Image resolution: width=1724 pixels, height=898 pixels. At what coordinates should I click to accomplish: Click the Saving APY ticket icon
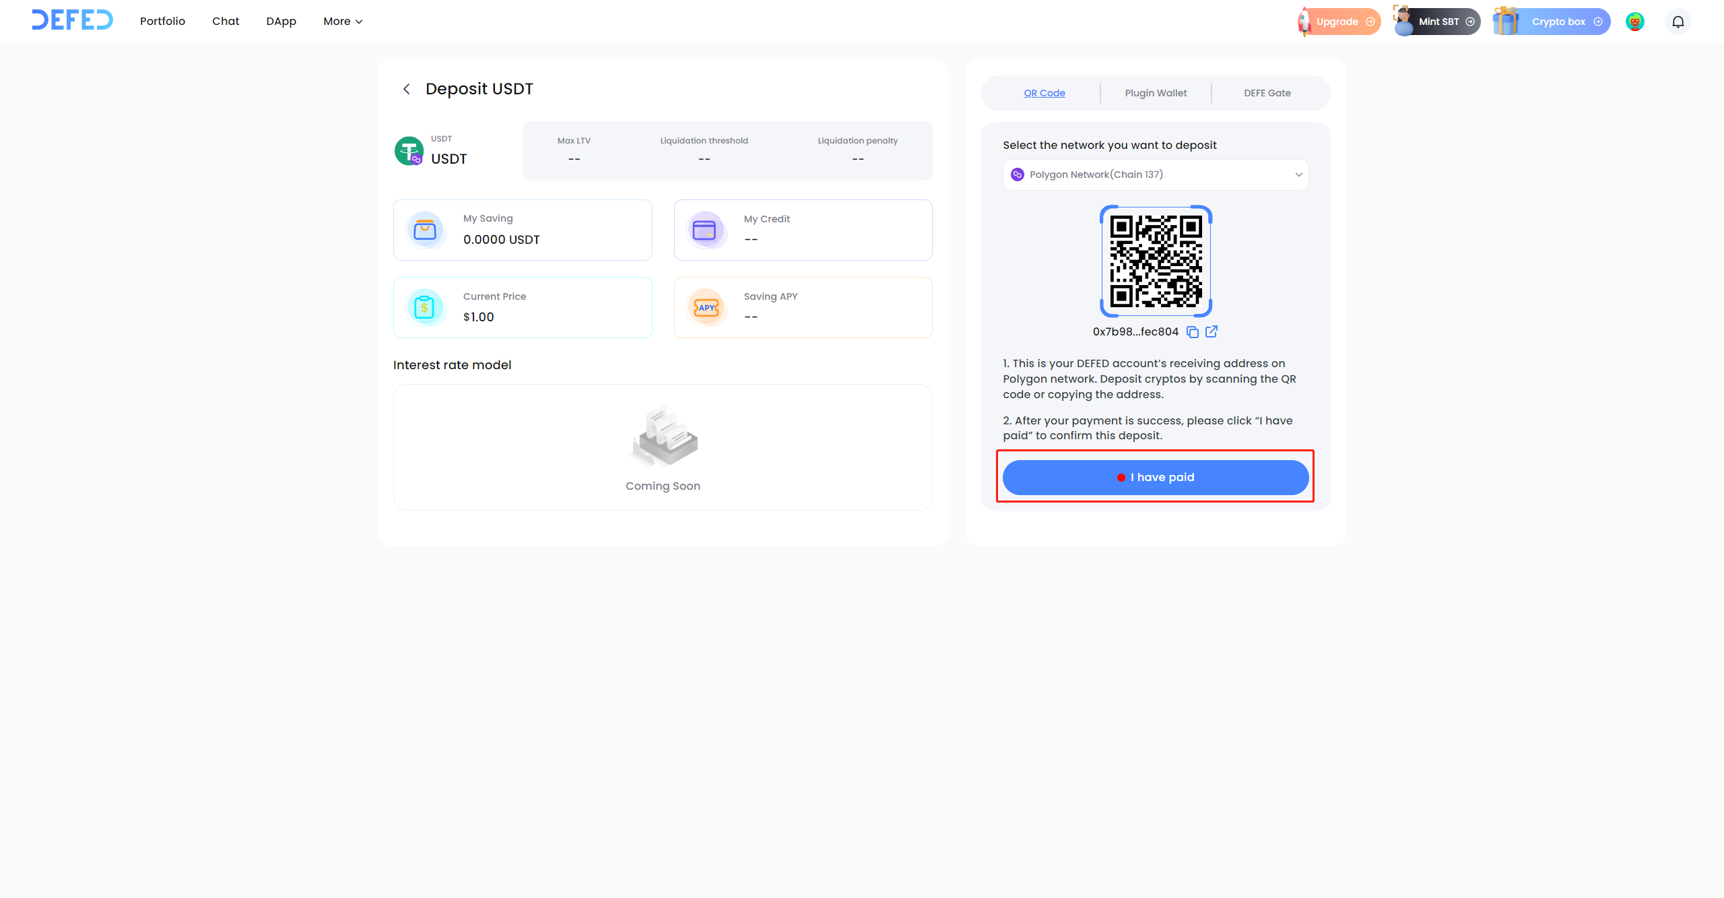pos(706,308)
